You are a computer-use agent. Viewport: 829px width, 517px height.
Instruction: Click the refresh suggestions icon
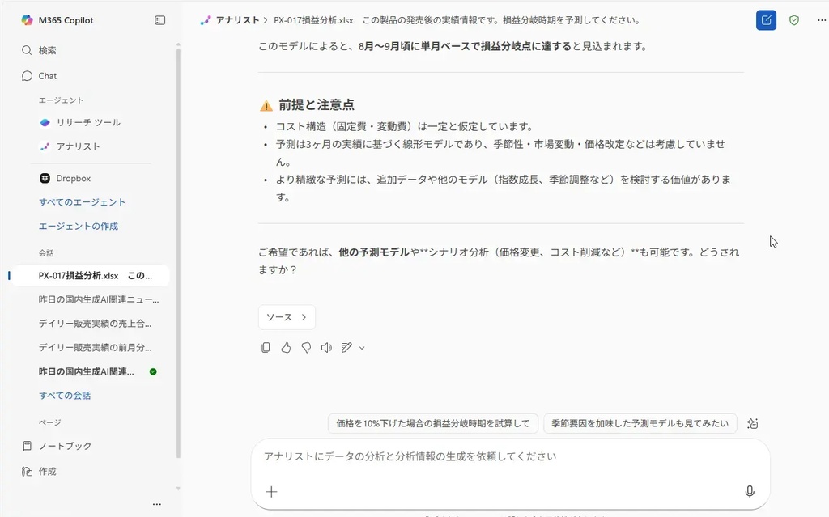pos(753,423)
